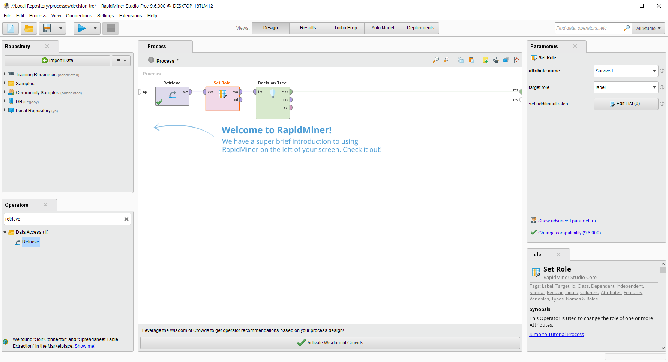Auto-wire operator connections with the plug icon
668x362 pixels.
tap(495, 60)
